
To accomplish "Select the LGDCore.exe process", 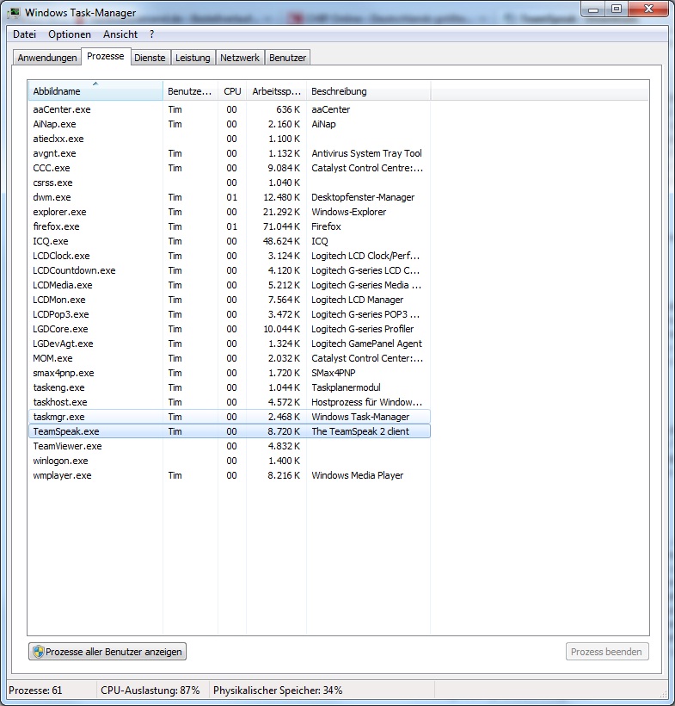I will (230, 329).
